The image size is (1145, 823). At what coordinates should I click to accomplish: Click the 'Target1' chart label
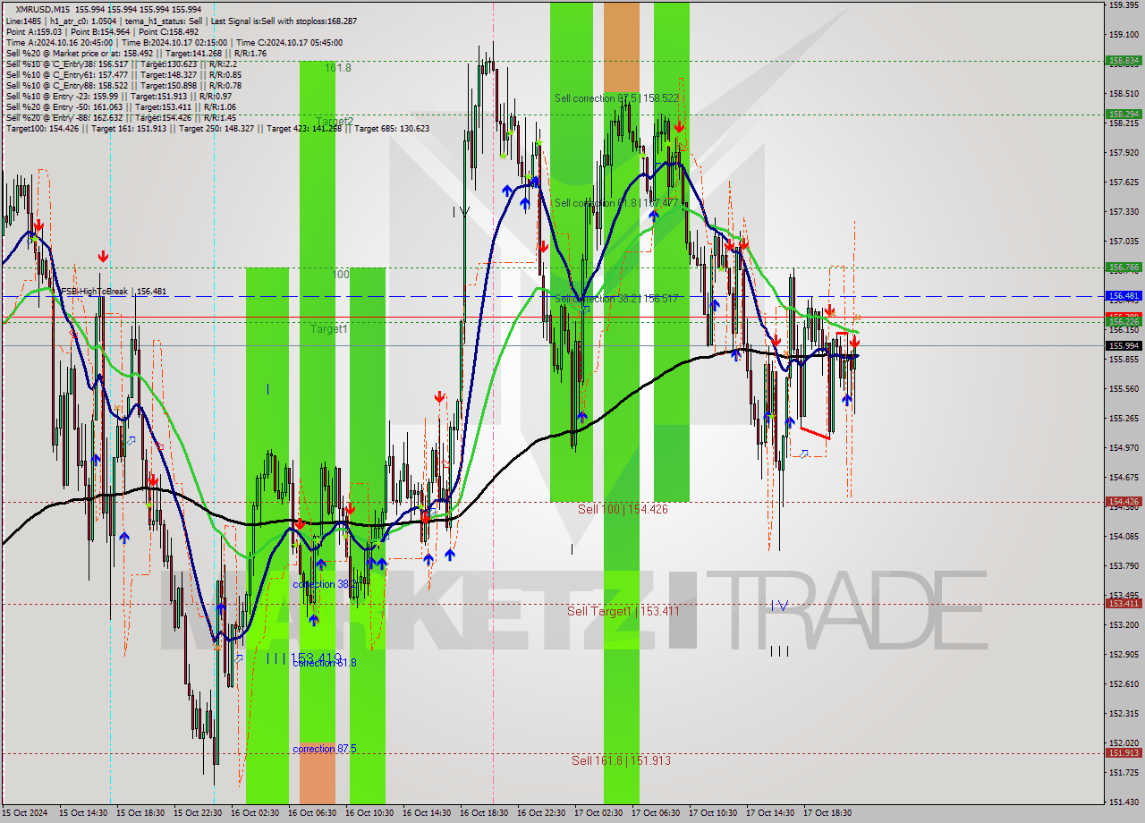click(x=328, y=329)
